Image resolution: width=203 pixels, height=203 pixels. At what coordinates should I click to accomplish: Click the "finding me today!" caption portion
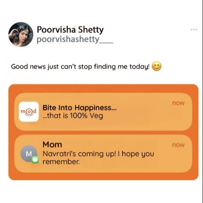coord(122,67)
